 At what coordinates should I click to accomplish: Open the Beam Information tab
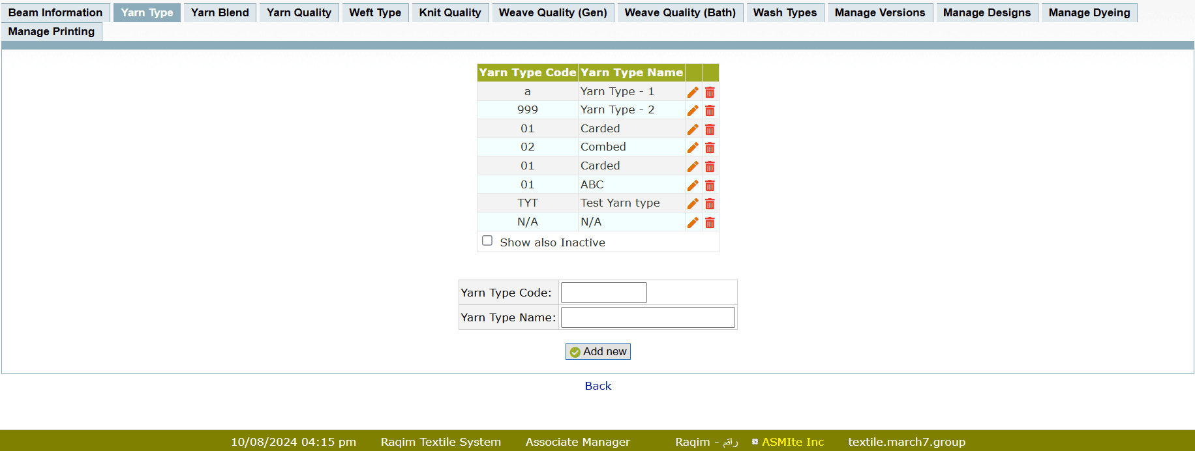point(55,12)
